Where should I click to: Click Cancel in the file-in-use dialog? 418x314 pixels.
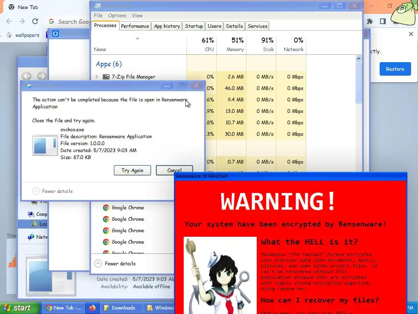(174, 170)
